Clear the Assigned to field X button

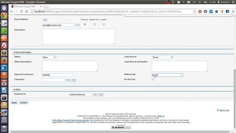(101, 95)
